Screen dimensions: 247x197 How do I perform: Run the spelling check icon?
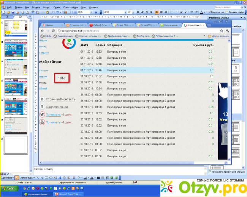pyautogui.click(x=33, y=12)
